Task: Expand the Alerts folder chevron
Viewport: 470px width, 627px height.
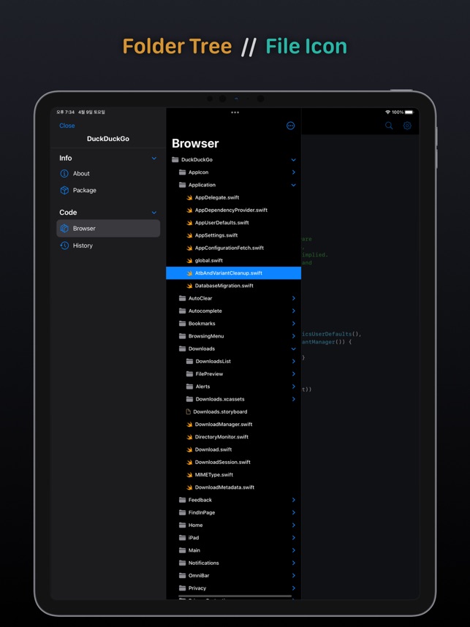Action: click(x=294, y=387)
